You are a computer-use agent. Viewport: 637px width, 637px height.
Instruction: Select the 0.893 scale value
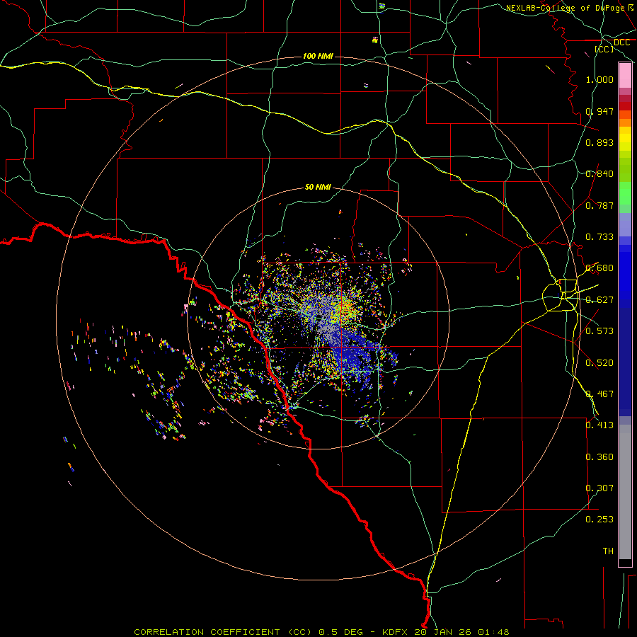click(599, 142)
